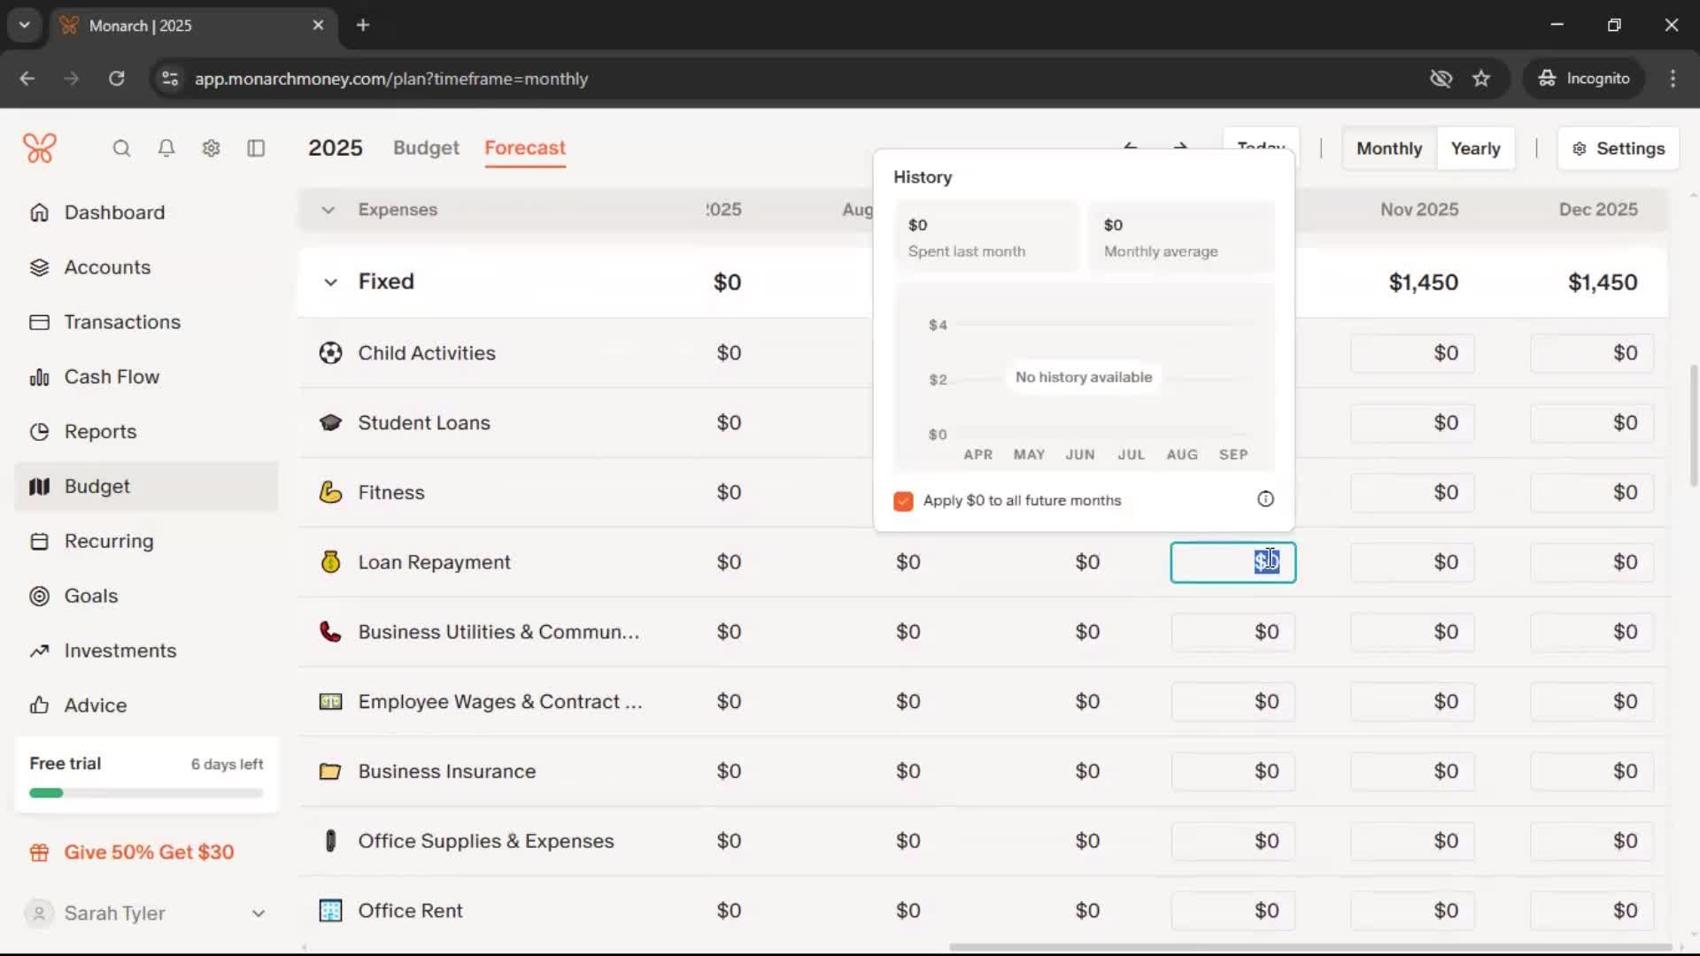
Task: Click the gift icon beside Give 50%
Action: [x=39, y=852]
